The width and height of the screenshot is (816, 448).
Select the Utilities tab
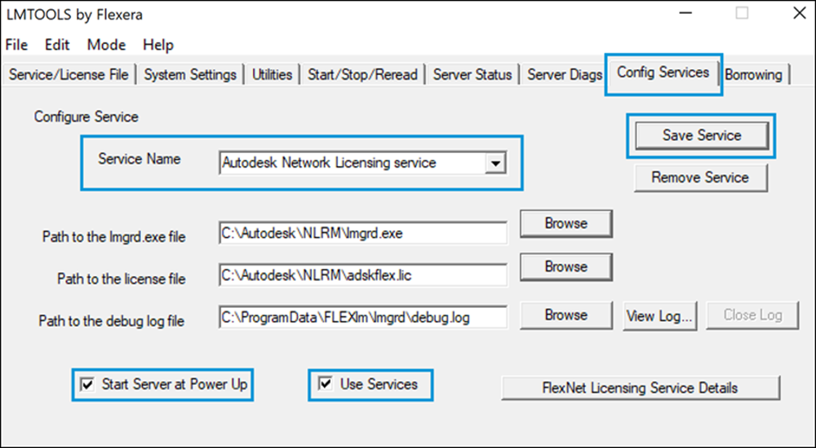pyautogui.click(x=272, y=75)
